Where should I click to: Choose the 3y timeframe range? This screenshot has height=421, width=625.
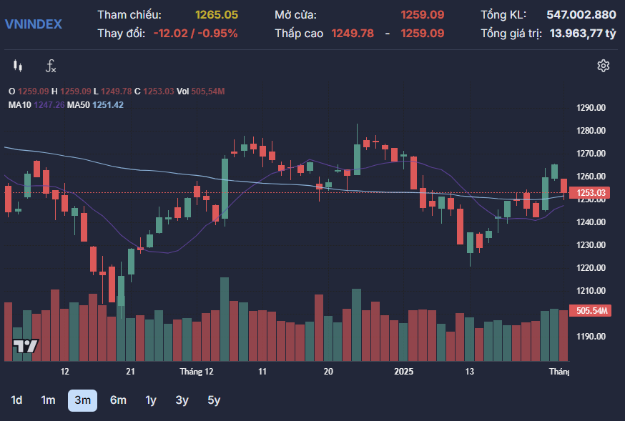(x=182, y=400)
